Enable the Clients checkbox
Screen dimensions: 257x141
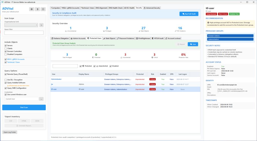pos(6,49)
